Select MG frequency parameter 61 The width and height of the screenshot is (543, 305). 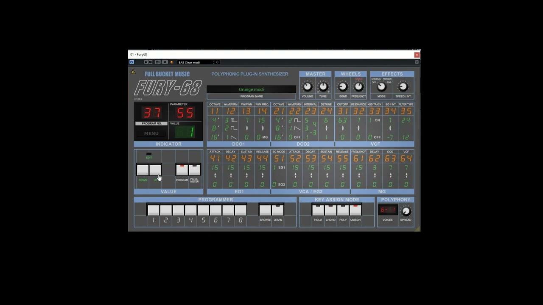(x=358, y=159)
